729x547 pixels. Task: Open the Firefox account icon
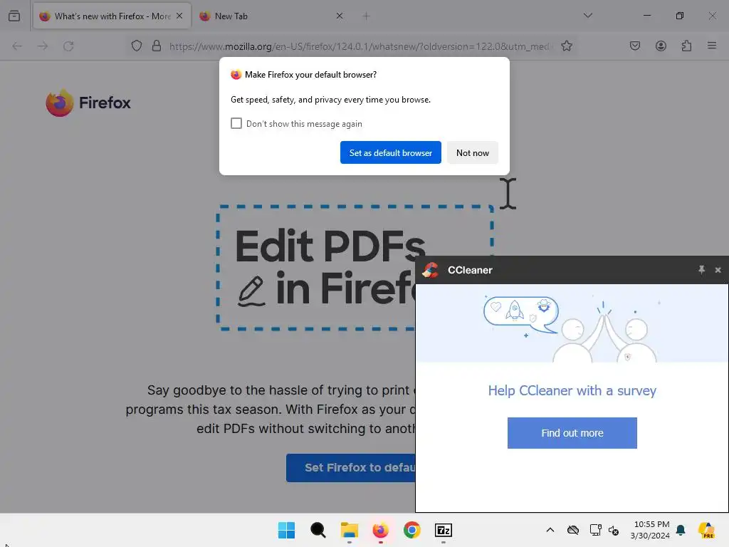[661, 46]
